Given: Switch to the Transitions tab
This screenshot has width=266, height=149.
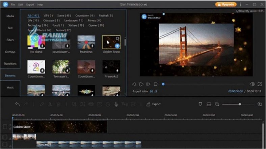Looking at the screenshot, I should tap(10, 64).
